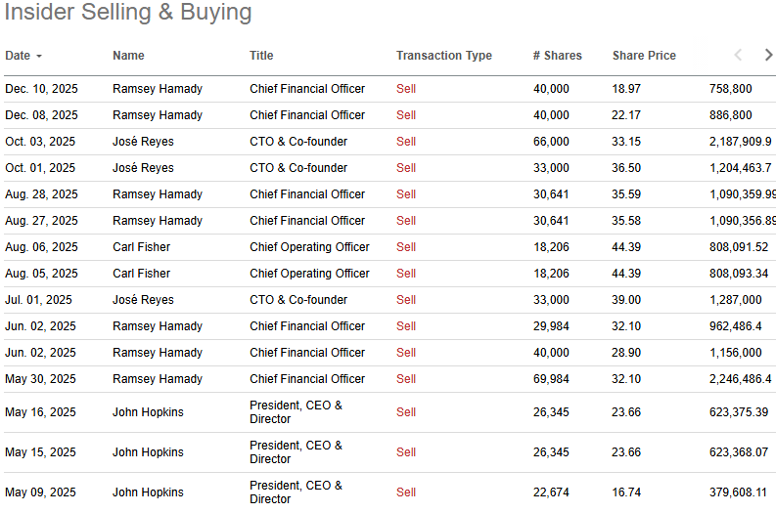Screen dimensions: 776x513
Task: Select the Aug. 27, 2025 date cell
Action: pyautogui.click(x=41, y=221)
